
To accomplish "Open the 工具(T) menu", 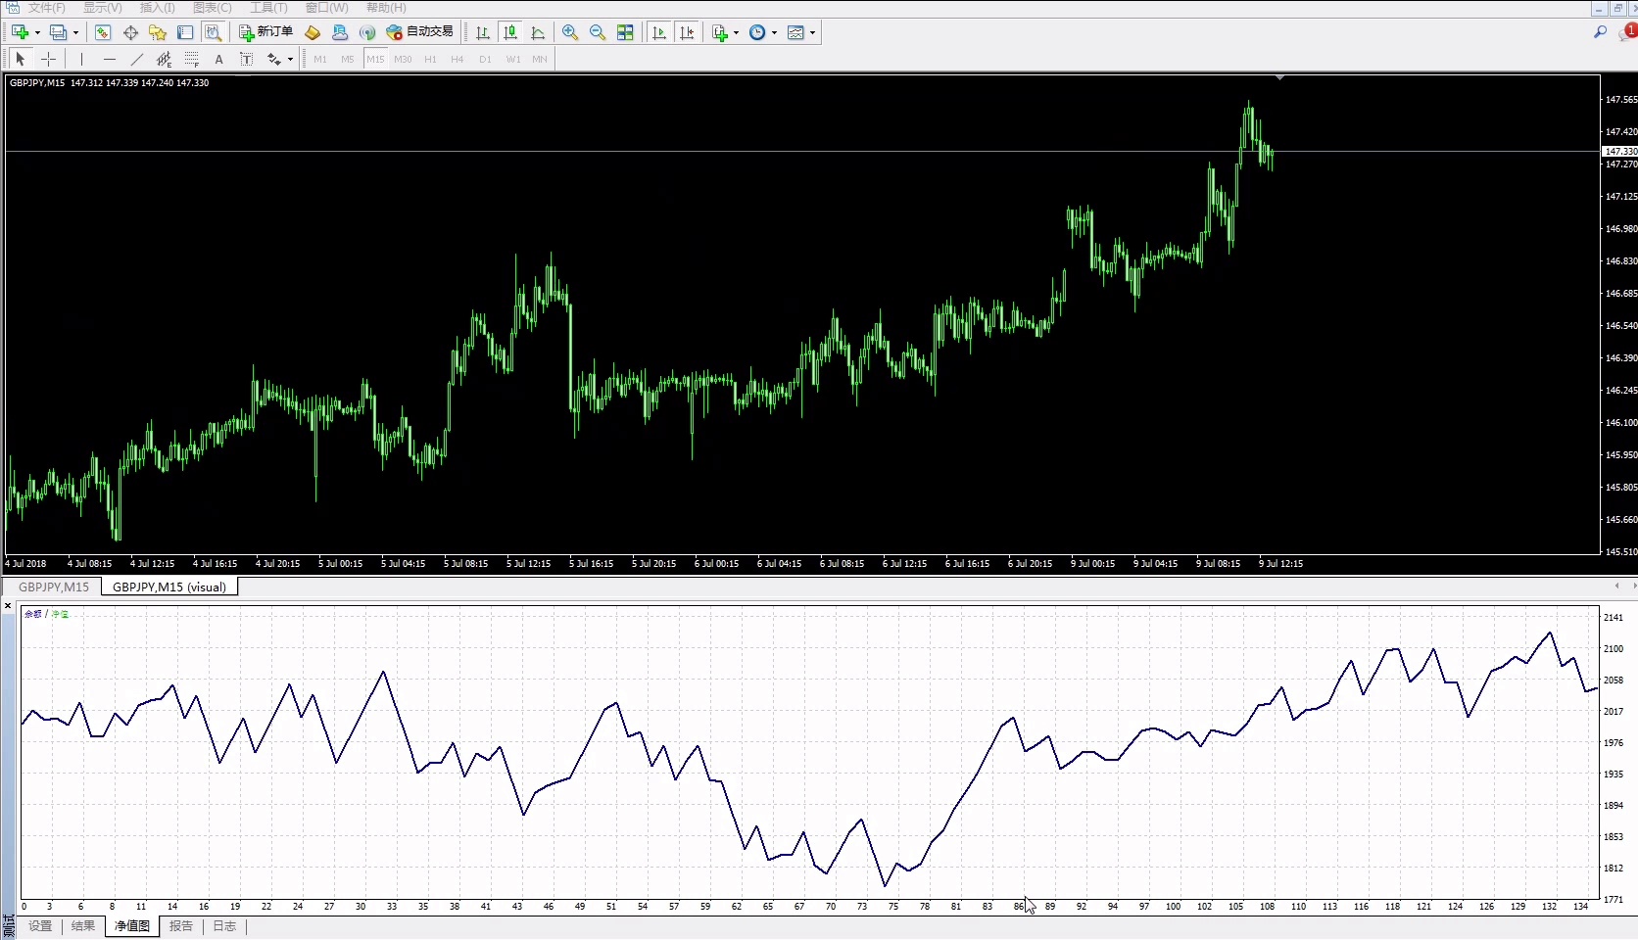I will click(x=268, y=8).
